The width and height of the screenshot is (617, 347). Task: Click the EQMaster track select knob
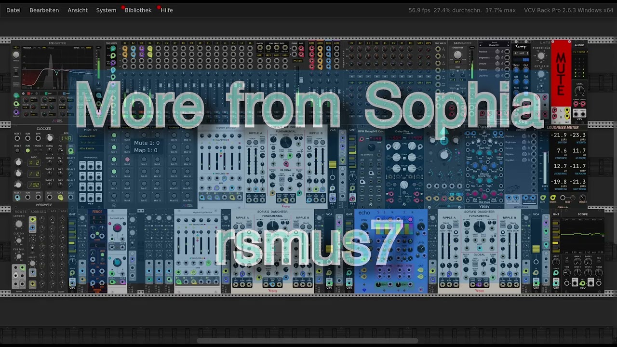(x=16, y=55)
